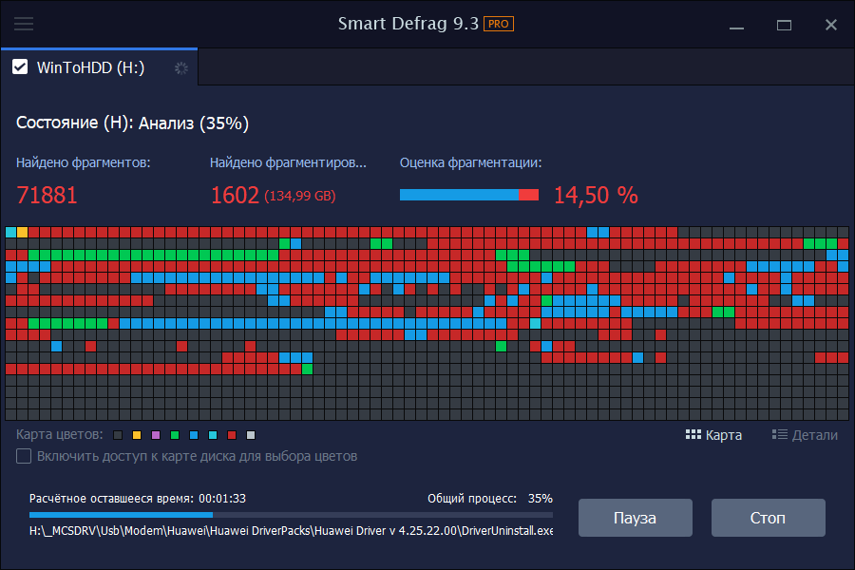Uncheck the WinToHDD (H:) drive checkbox

[20, 67]
